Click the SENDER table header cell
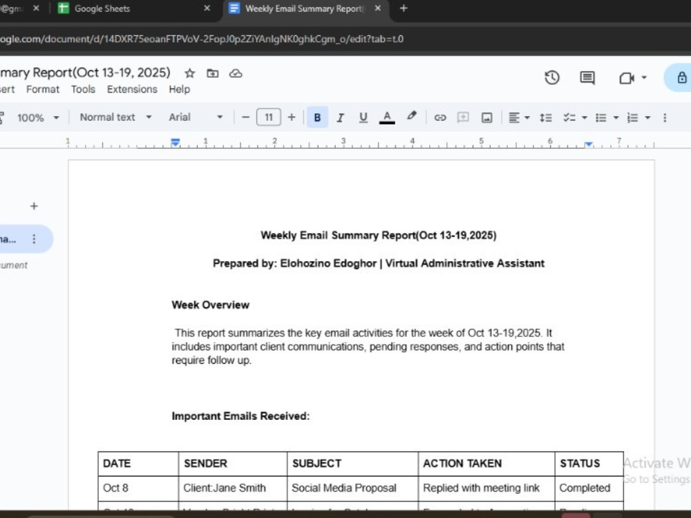Viewport: 691px width, 518px height. tap(233, 463)
